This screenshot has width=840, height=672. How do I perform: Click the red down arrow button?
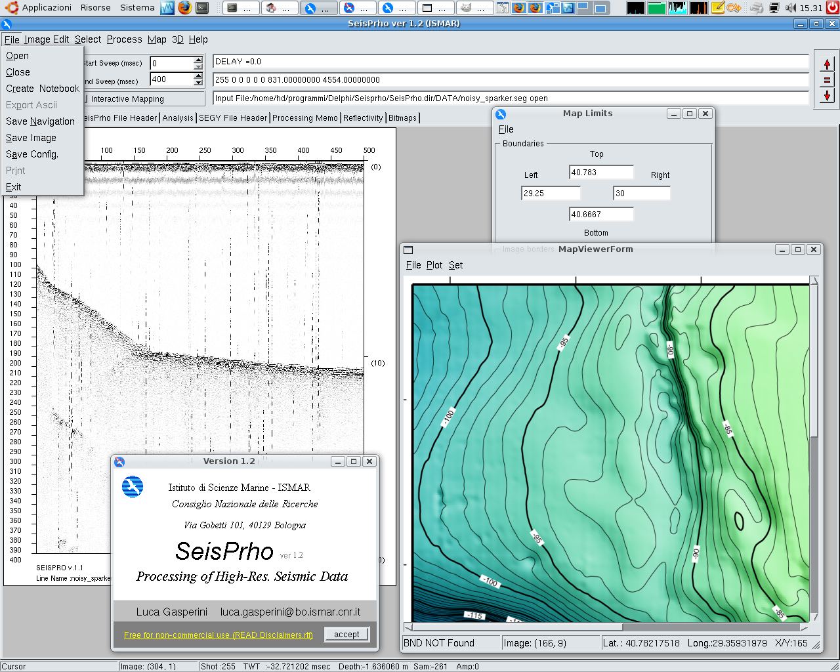(827, 95)
